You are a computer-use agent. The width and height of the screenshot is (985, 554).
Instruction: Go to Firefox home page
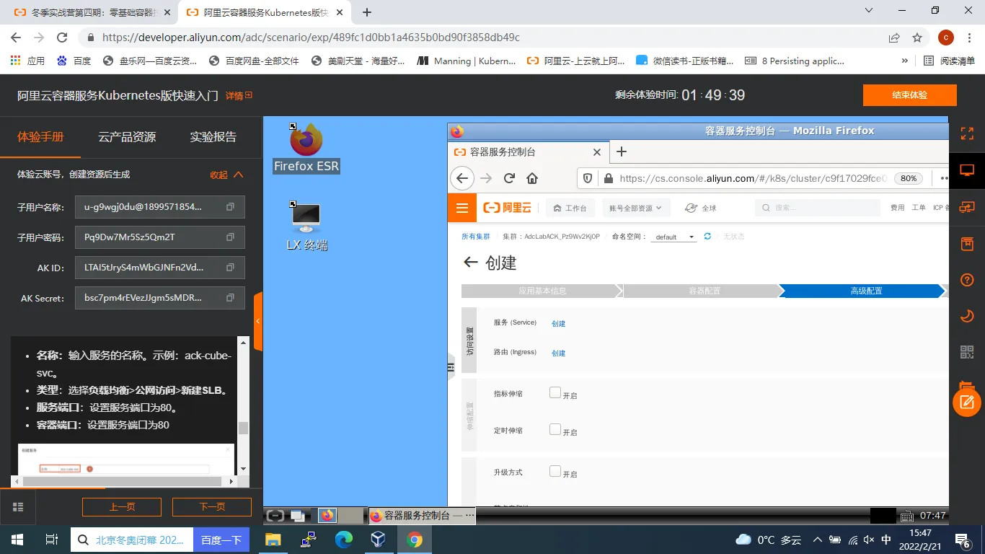click(x=532, y=178)
